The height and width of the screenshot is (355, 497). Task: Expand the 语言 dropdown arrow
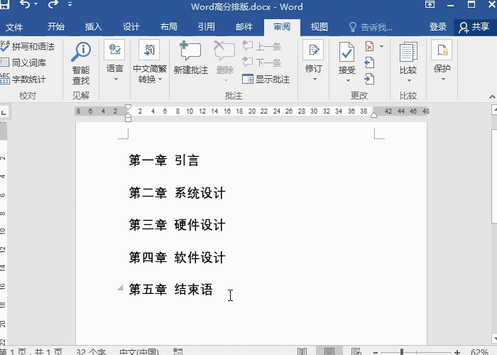click(x=116, y=80)
